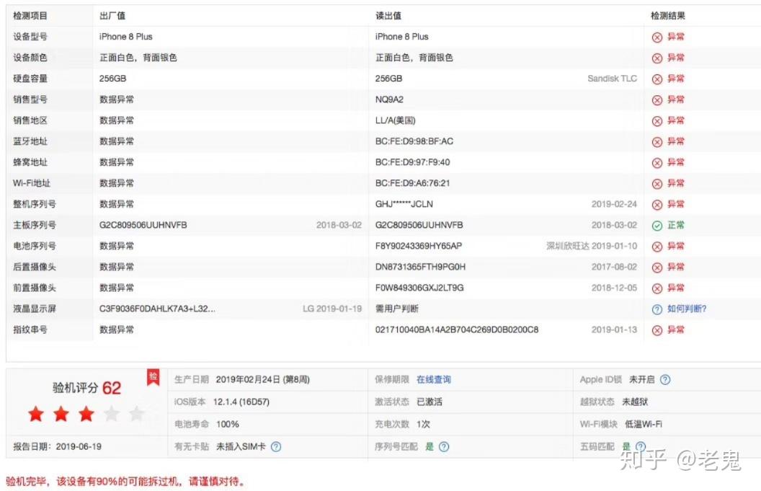Click abnormal status icon in 硬盘容量 row
Viewport: 761px width, 491px height.
657,79
